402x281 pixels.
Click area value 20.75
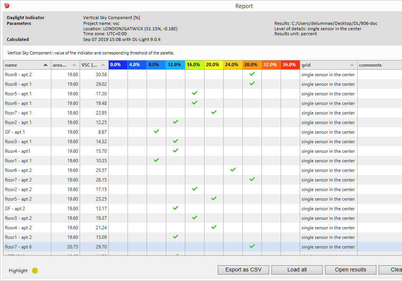pyautogui.click(x=73, y=247)
